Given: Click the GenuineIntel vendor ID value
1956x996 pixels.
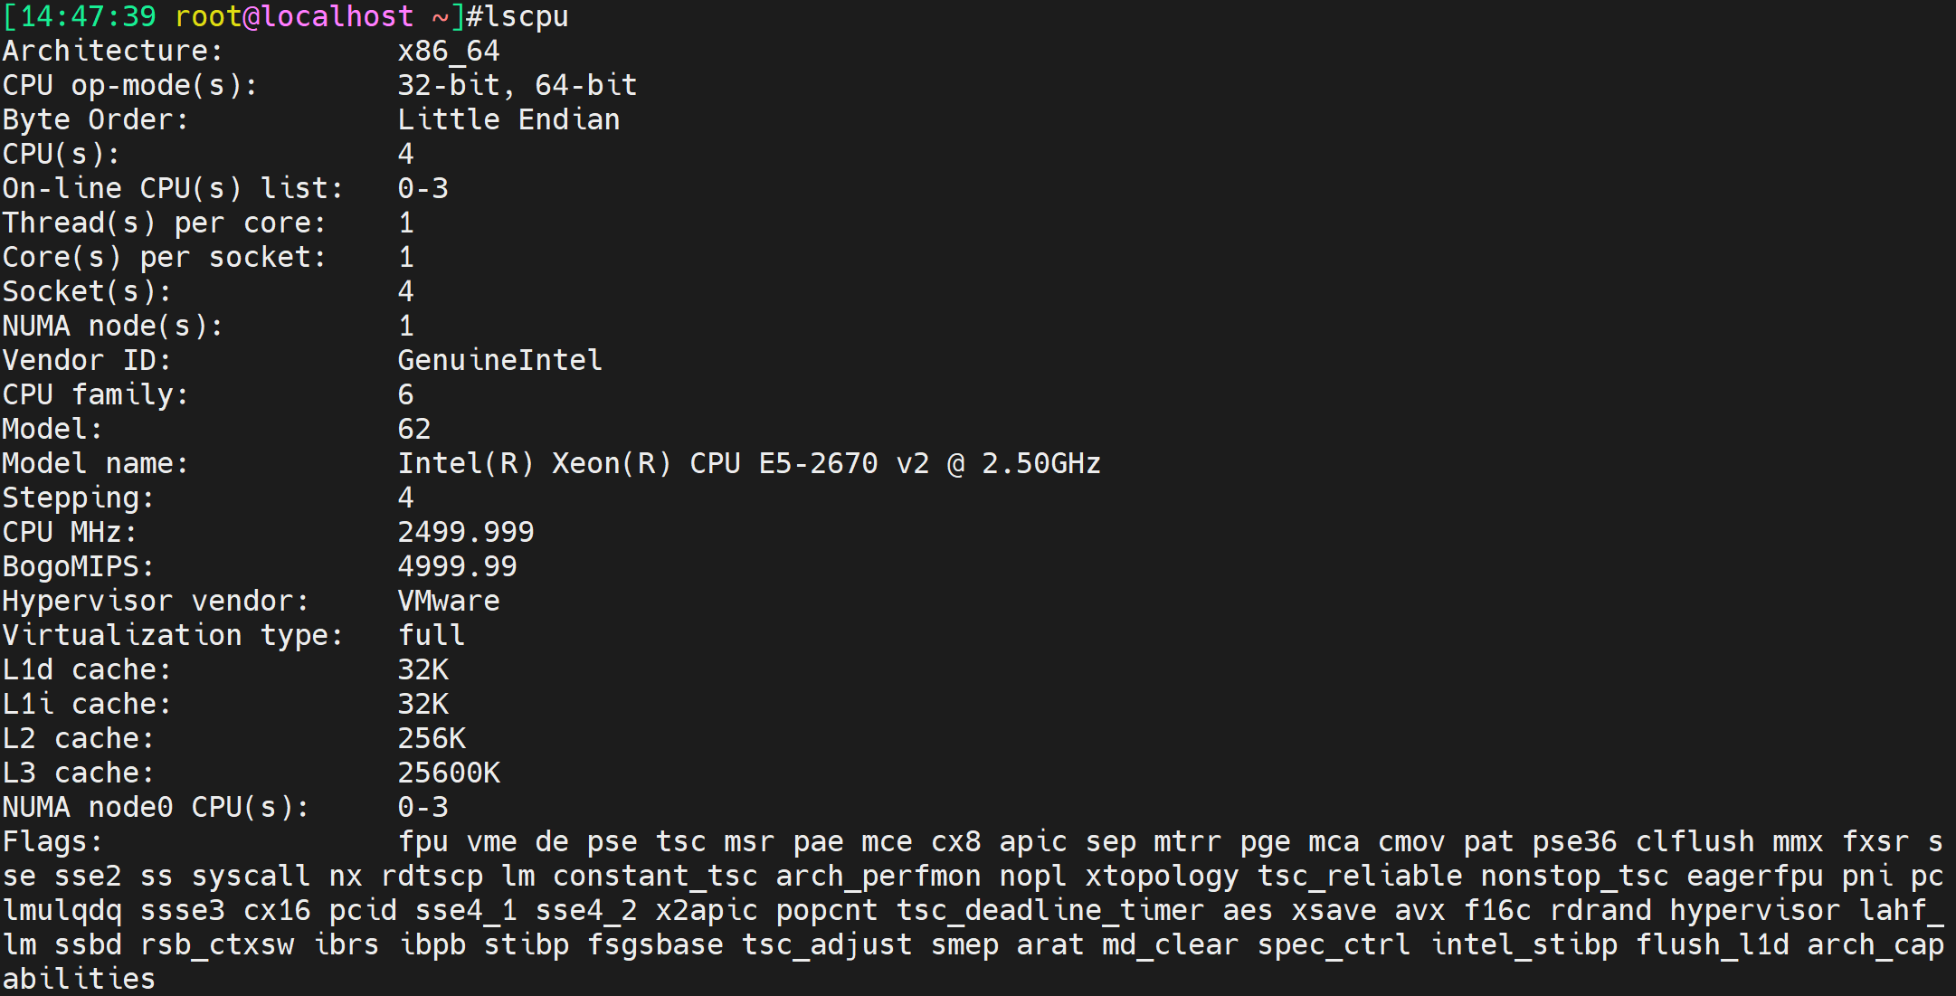Looking at the screenshot, I should coord(500,361).
